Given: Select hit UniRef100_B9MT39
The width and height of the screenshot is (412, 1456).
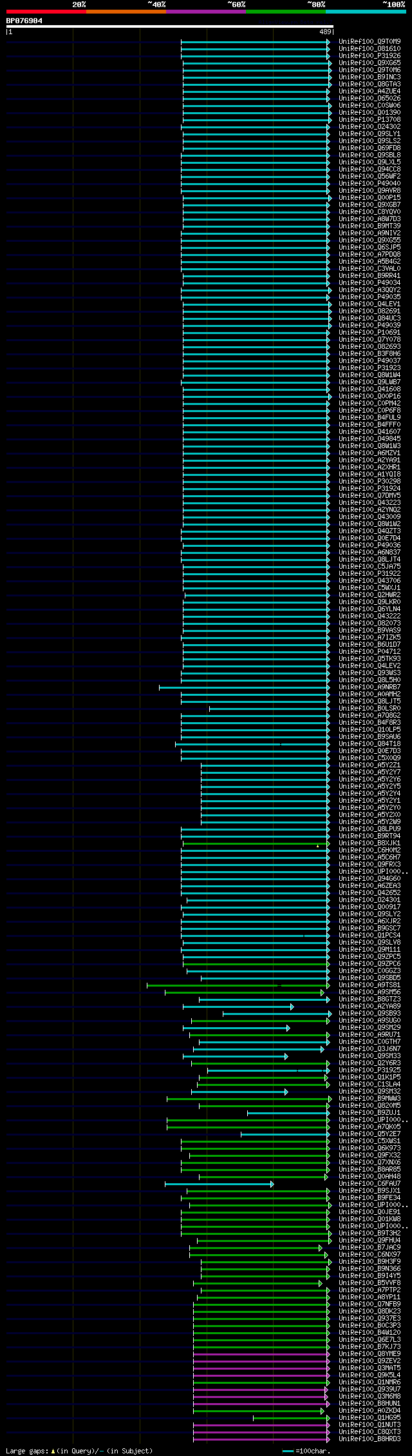Looking at the screenshot, I should [370, 226].
